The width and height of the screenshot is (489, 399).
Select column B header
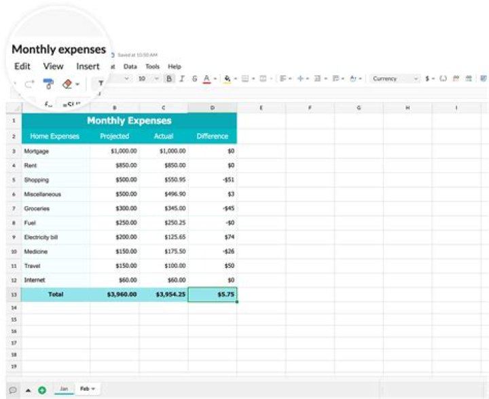tap(115, 108)
